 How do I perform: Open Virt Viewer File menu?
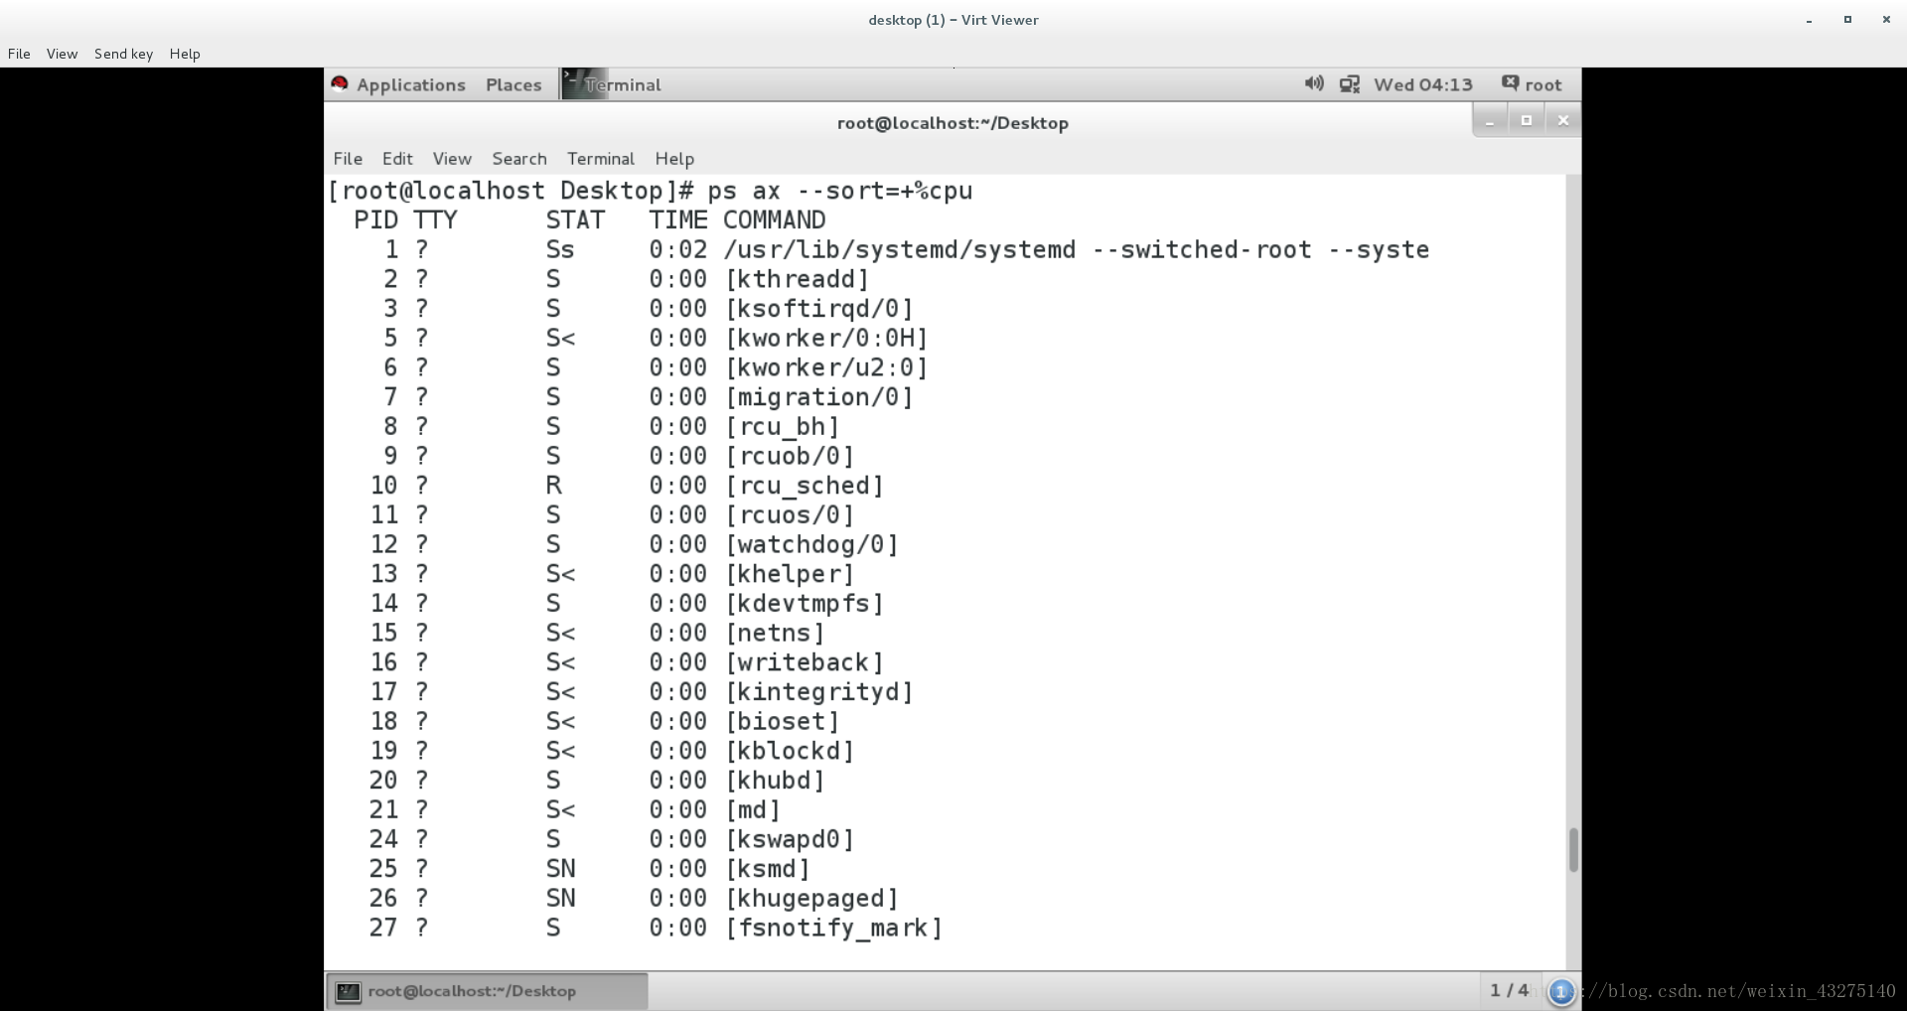point(19,54)
